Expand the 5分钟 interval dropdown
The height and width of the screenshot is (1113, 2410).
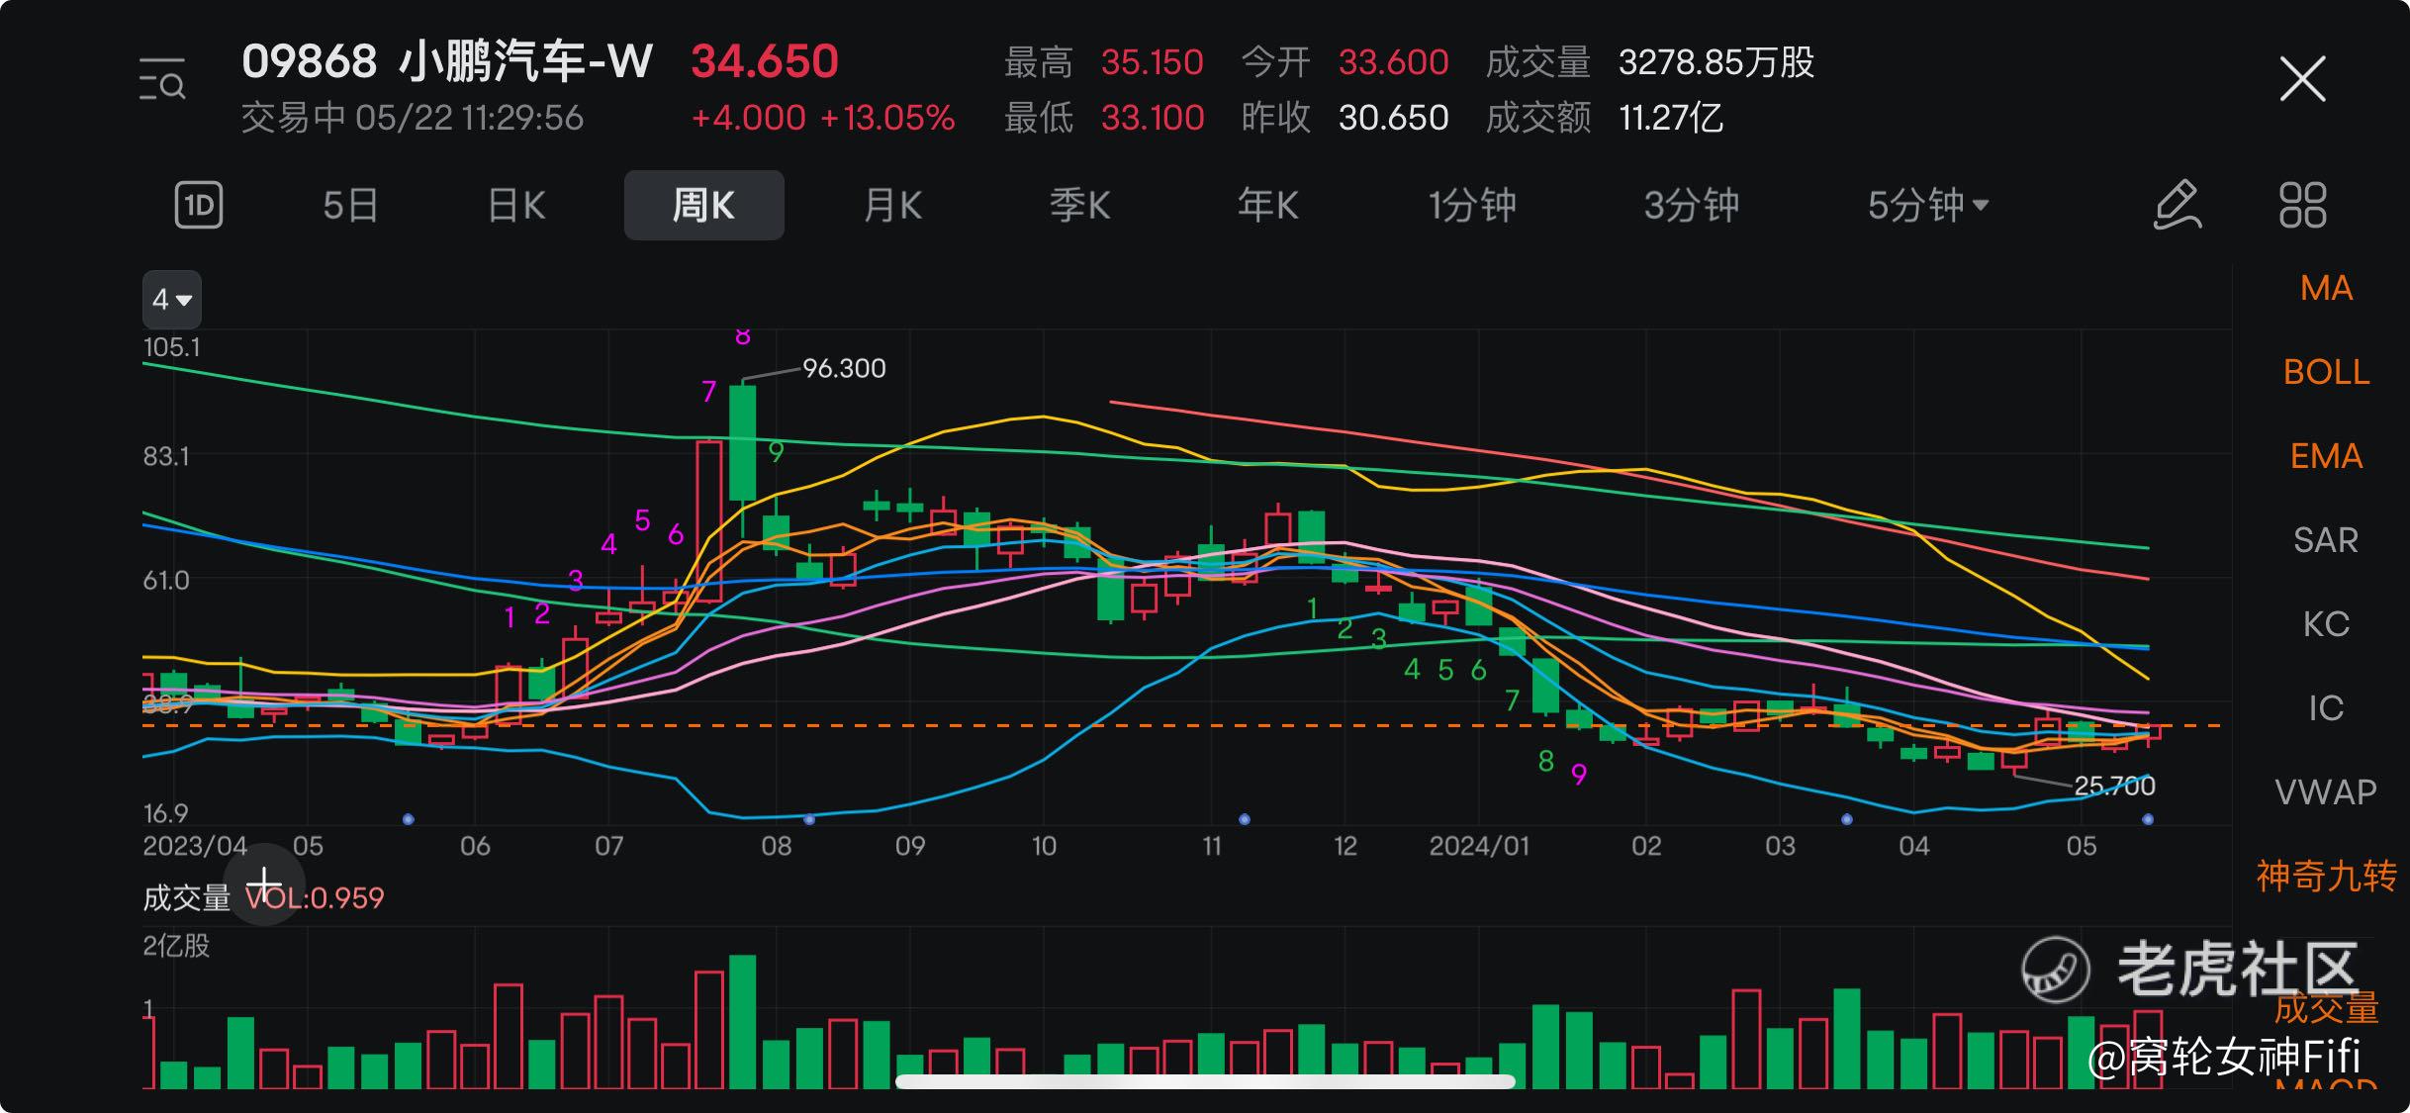pyautogui.click(x=1927, y=205)
